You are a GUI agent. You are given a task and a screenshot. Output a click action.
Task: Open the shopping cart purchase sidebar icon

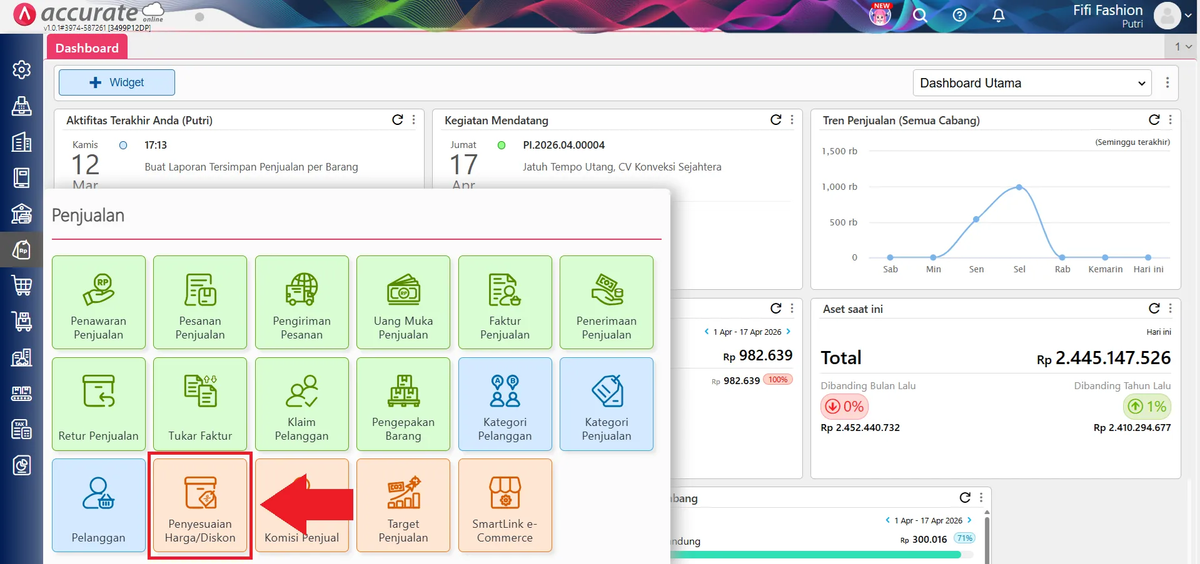pos(21,286)
